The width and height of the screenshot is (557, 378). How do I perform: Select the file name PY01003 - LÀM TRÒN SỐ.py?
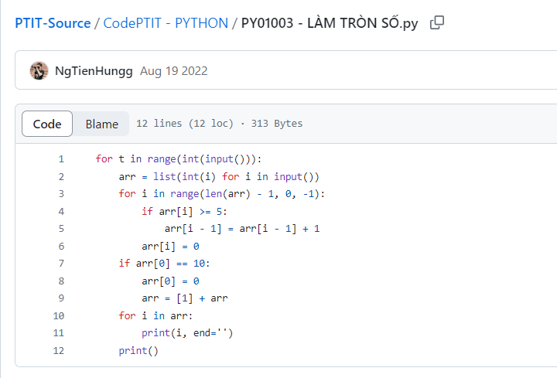[x=330, y=23]
